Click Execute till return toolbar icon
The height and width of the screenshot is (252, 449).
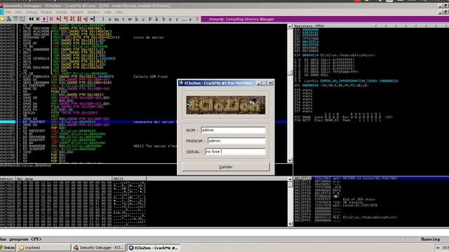(x=86, y=19)
